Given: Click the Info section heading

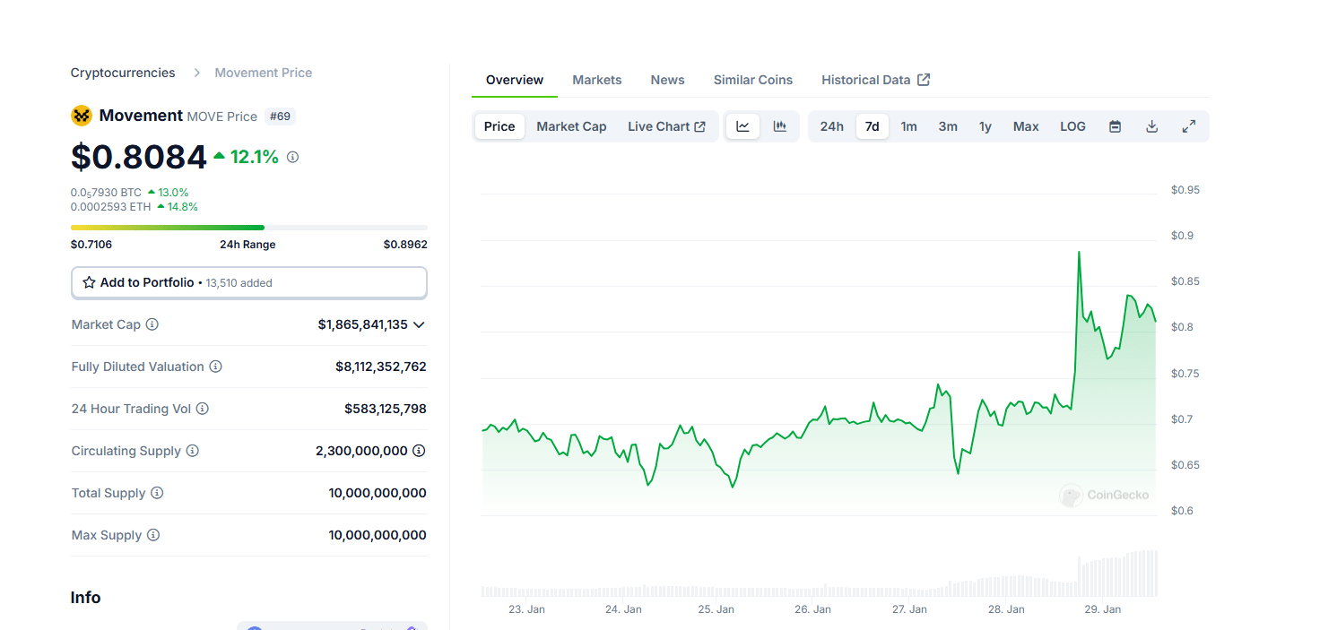Looking at the screenshot, I should click(85, 598).
